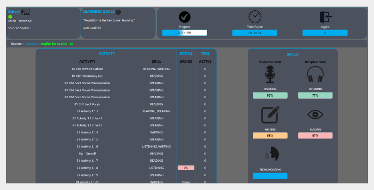
Task: Click the Logins door icon
Action: tap(325, 17)
